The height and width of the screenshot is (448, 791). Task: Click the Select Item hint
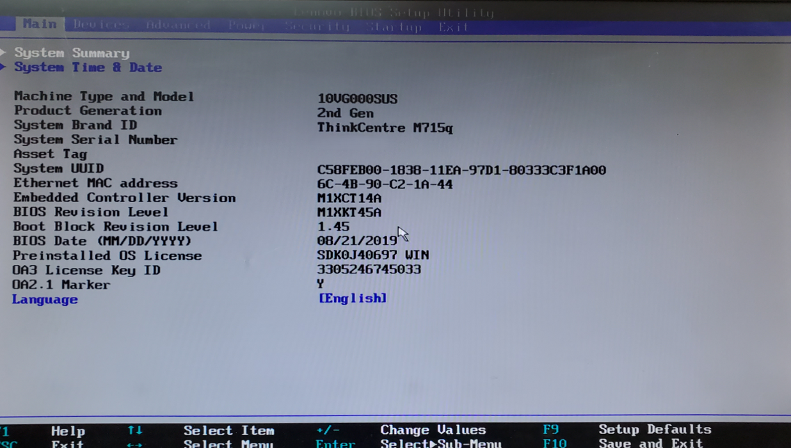pyautogui.click(x=229, y=431)
